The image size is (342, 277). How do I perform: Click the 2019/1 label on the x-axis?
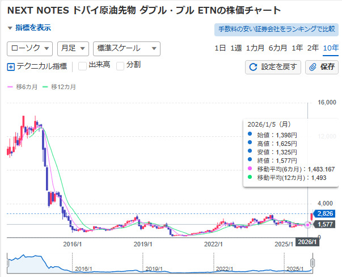click(x=143, y=244)
